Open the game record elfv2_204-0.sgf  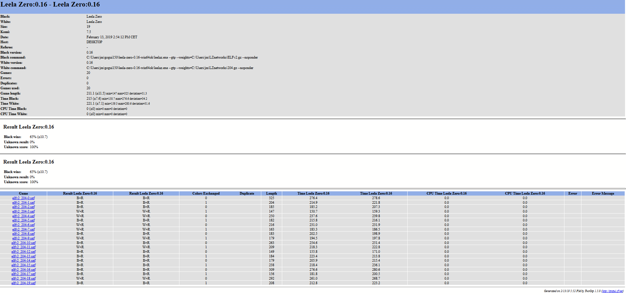click(x=23, y=198)
